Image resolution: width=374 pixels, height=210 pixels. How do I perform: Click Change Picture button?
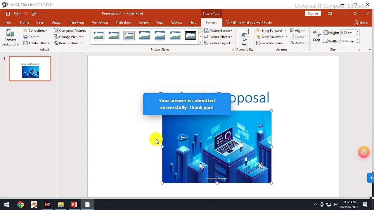(x=69, y=37)
